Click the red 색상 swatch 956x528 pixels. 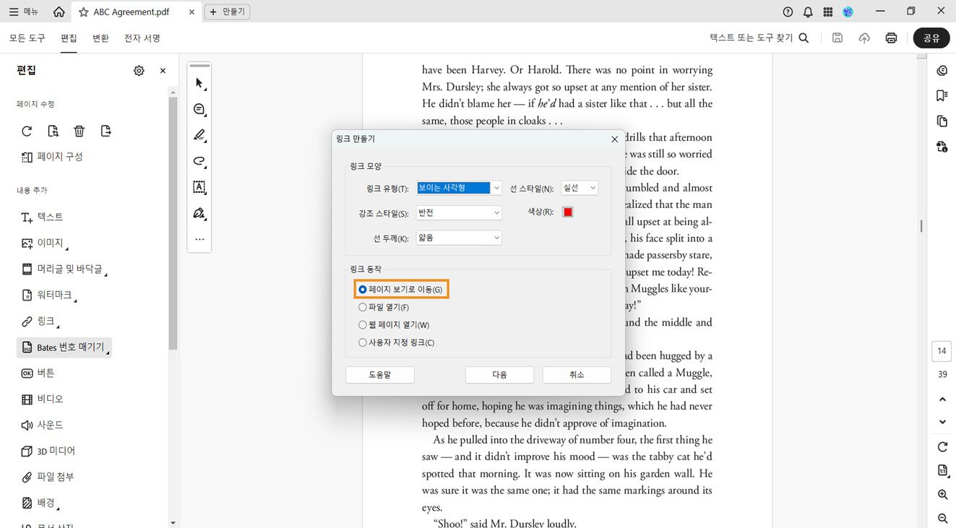[568, 212]
